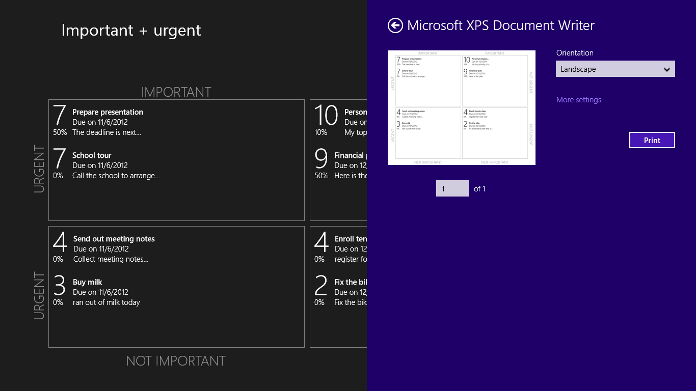
Task: Click the print preview thumbnail
Action: (461, 107)
